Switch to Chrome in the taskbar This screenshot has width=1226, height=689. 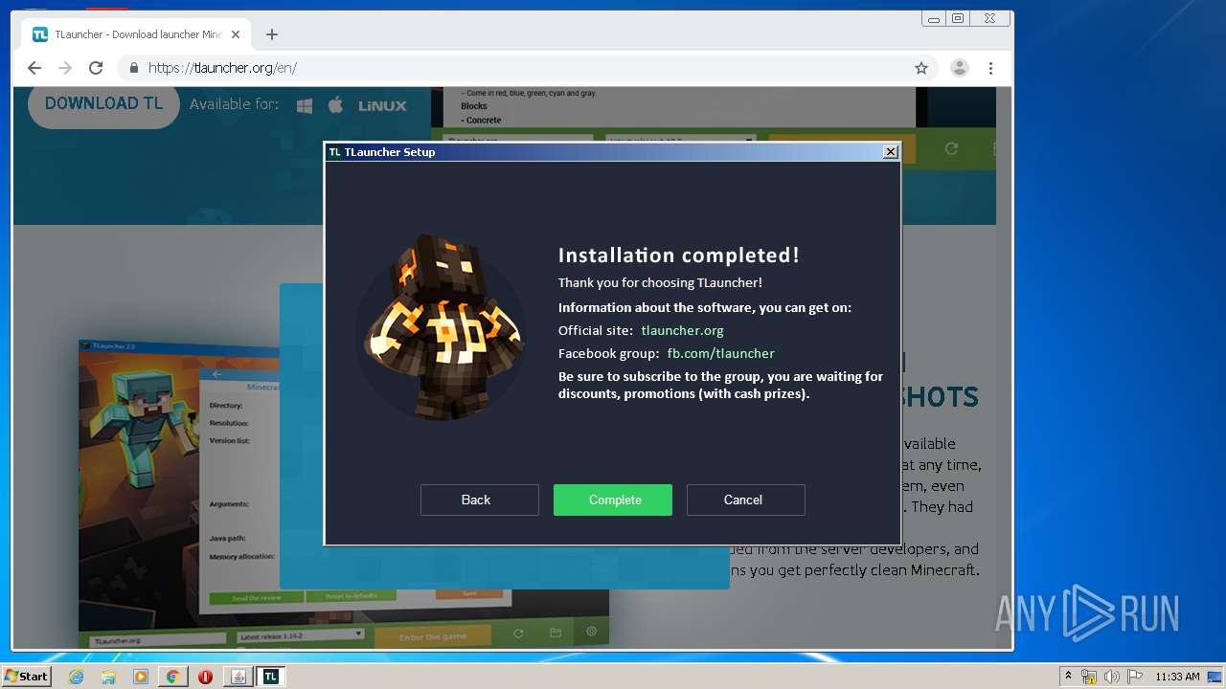(172, 677)
